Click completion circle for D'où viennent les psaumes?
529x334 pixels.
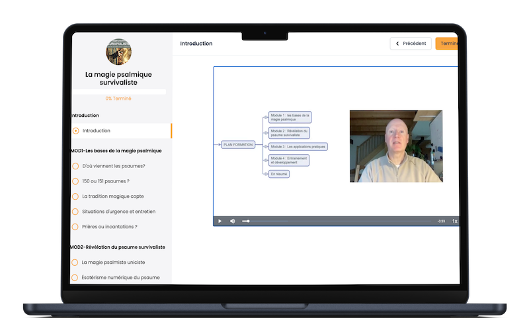pos(75,166)
